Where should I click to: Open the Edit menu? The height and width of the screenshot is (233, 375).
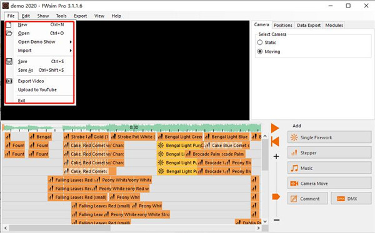(x=26, y=16)
